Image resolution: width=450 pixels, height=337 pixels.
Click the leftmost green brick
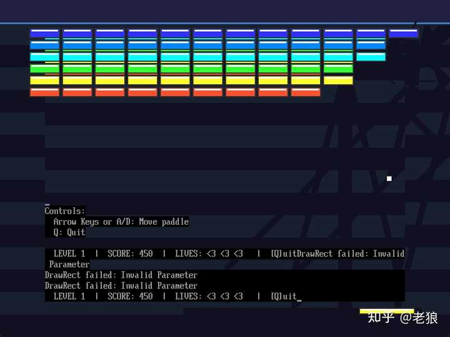click(x=44, y=69)
